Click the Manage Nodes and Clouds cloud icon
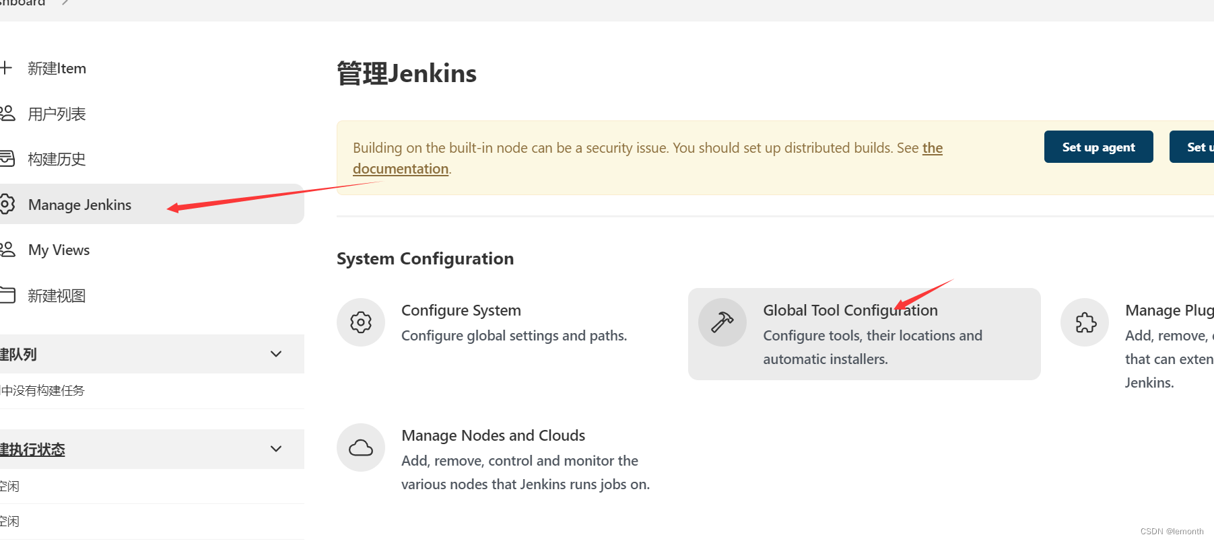The image size is (1214, 541). [361, 447]
